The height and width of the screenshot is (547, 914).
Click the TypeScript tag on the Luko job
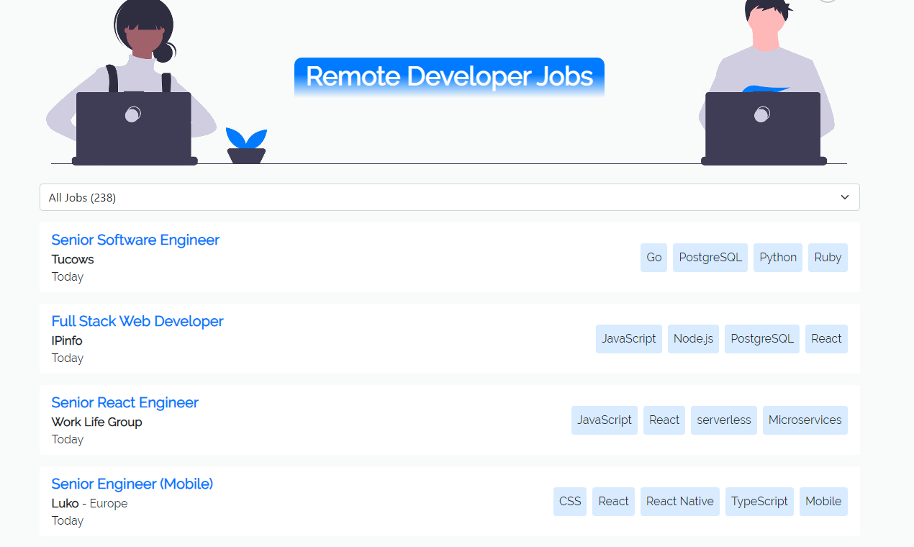(x=759, y=501)
